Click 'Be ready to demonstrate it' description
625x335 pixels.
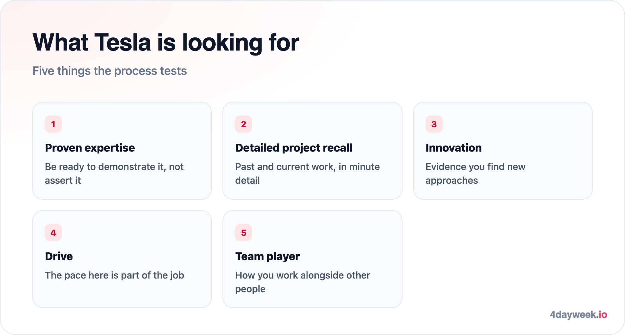(114, 173)
